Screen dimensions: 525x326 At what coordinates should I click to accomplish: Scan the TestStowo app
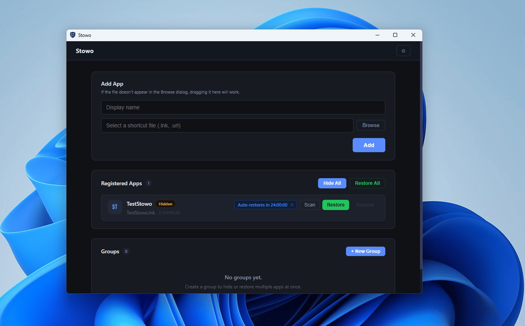pos(310,205)
